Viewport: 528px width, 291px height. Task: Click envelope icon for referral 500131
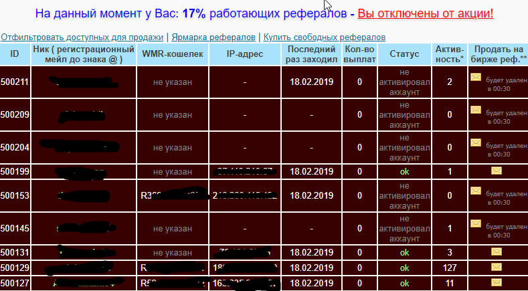(x=497, y=252)
